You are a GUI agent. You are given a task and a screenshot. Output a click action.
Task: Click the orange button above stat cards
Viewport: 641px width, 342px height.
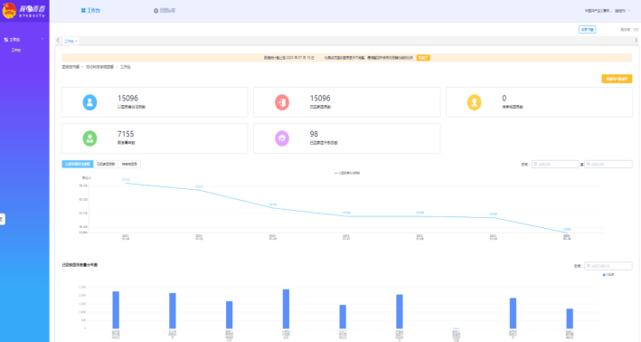(617, 79)
